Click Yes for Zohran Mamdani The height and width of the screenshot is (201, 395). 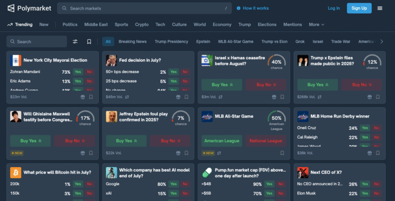pos(78,72)
